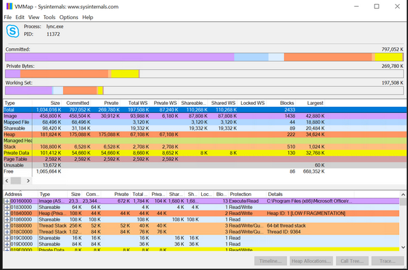Sort details by Protection column header
Screen dimensions: 408x270
click(x=247, y=194)
